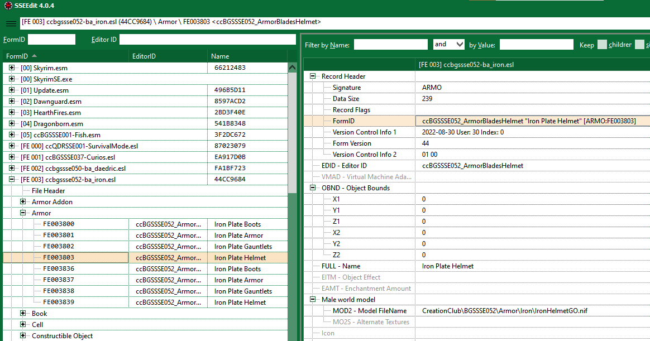The height and width of the screenshot is (341, 650).
Task: Select record FE003839 Iron Plate Helmet
Action: pyautogui.click(x=145, y=302)
